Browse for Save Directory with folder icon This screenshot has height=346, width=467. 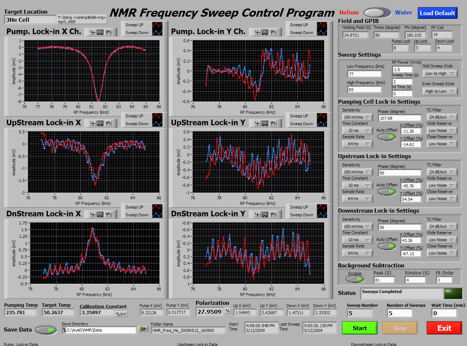click(x=143, y=329)
